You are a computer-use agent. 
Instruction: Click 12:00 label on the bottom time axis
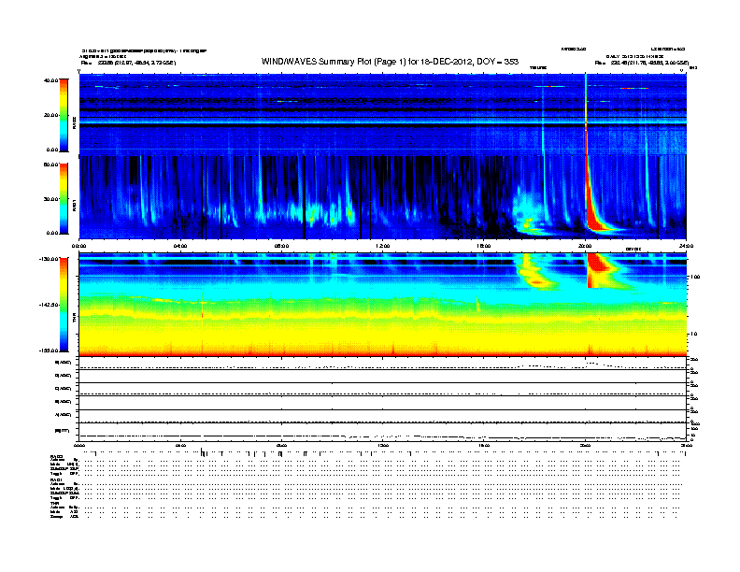[x=383, y=445]
